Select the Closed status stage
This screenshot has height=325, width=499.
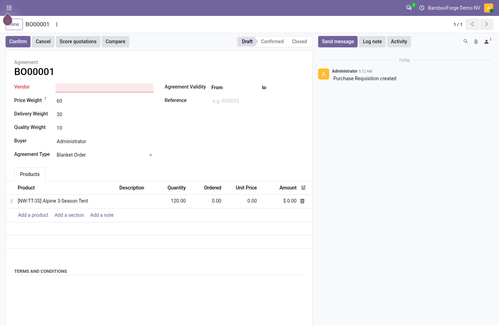299,41
